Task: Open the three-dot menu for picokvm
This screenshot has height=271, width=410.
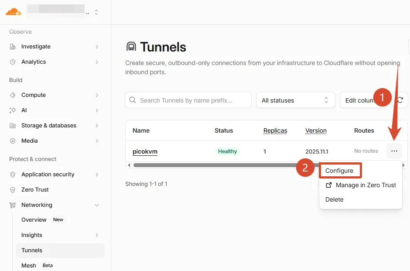Action: coord(394,151)
